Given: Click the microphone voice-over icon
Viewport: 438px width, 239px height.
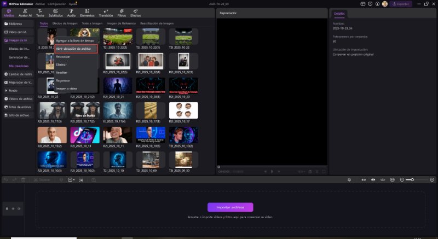Looking at the screenshot, I should point(349,180).
